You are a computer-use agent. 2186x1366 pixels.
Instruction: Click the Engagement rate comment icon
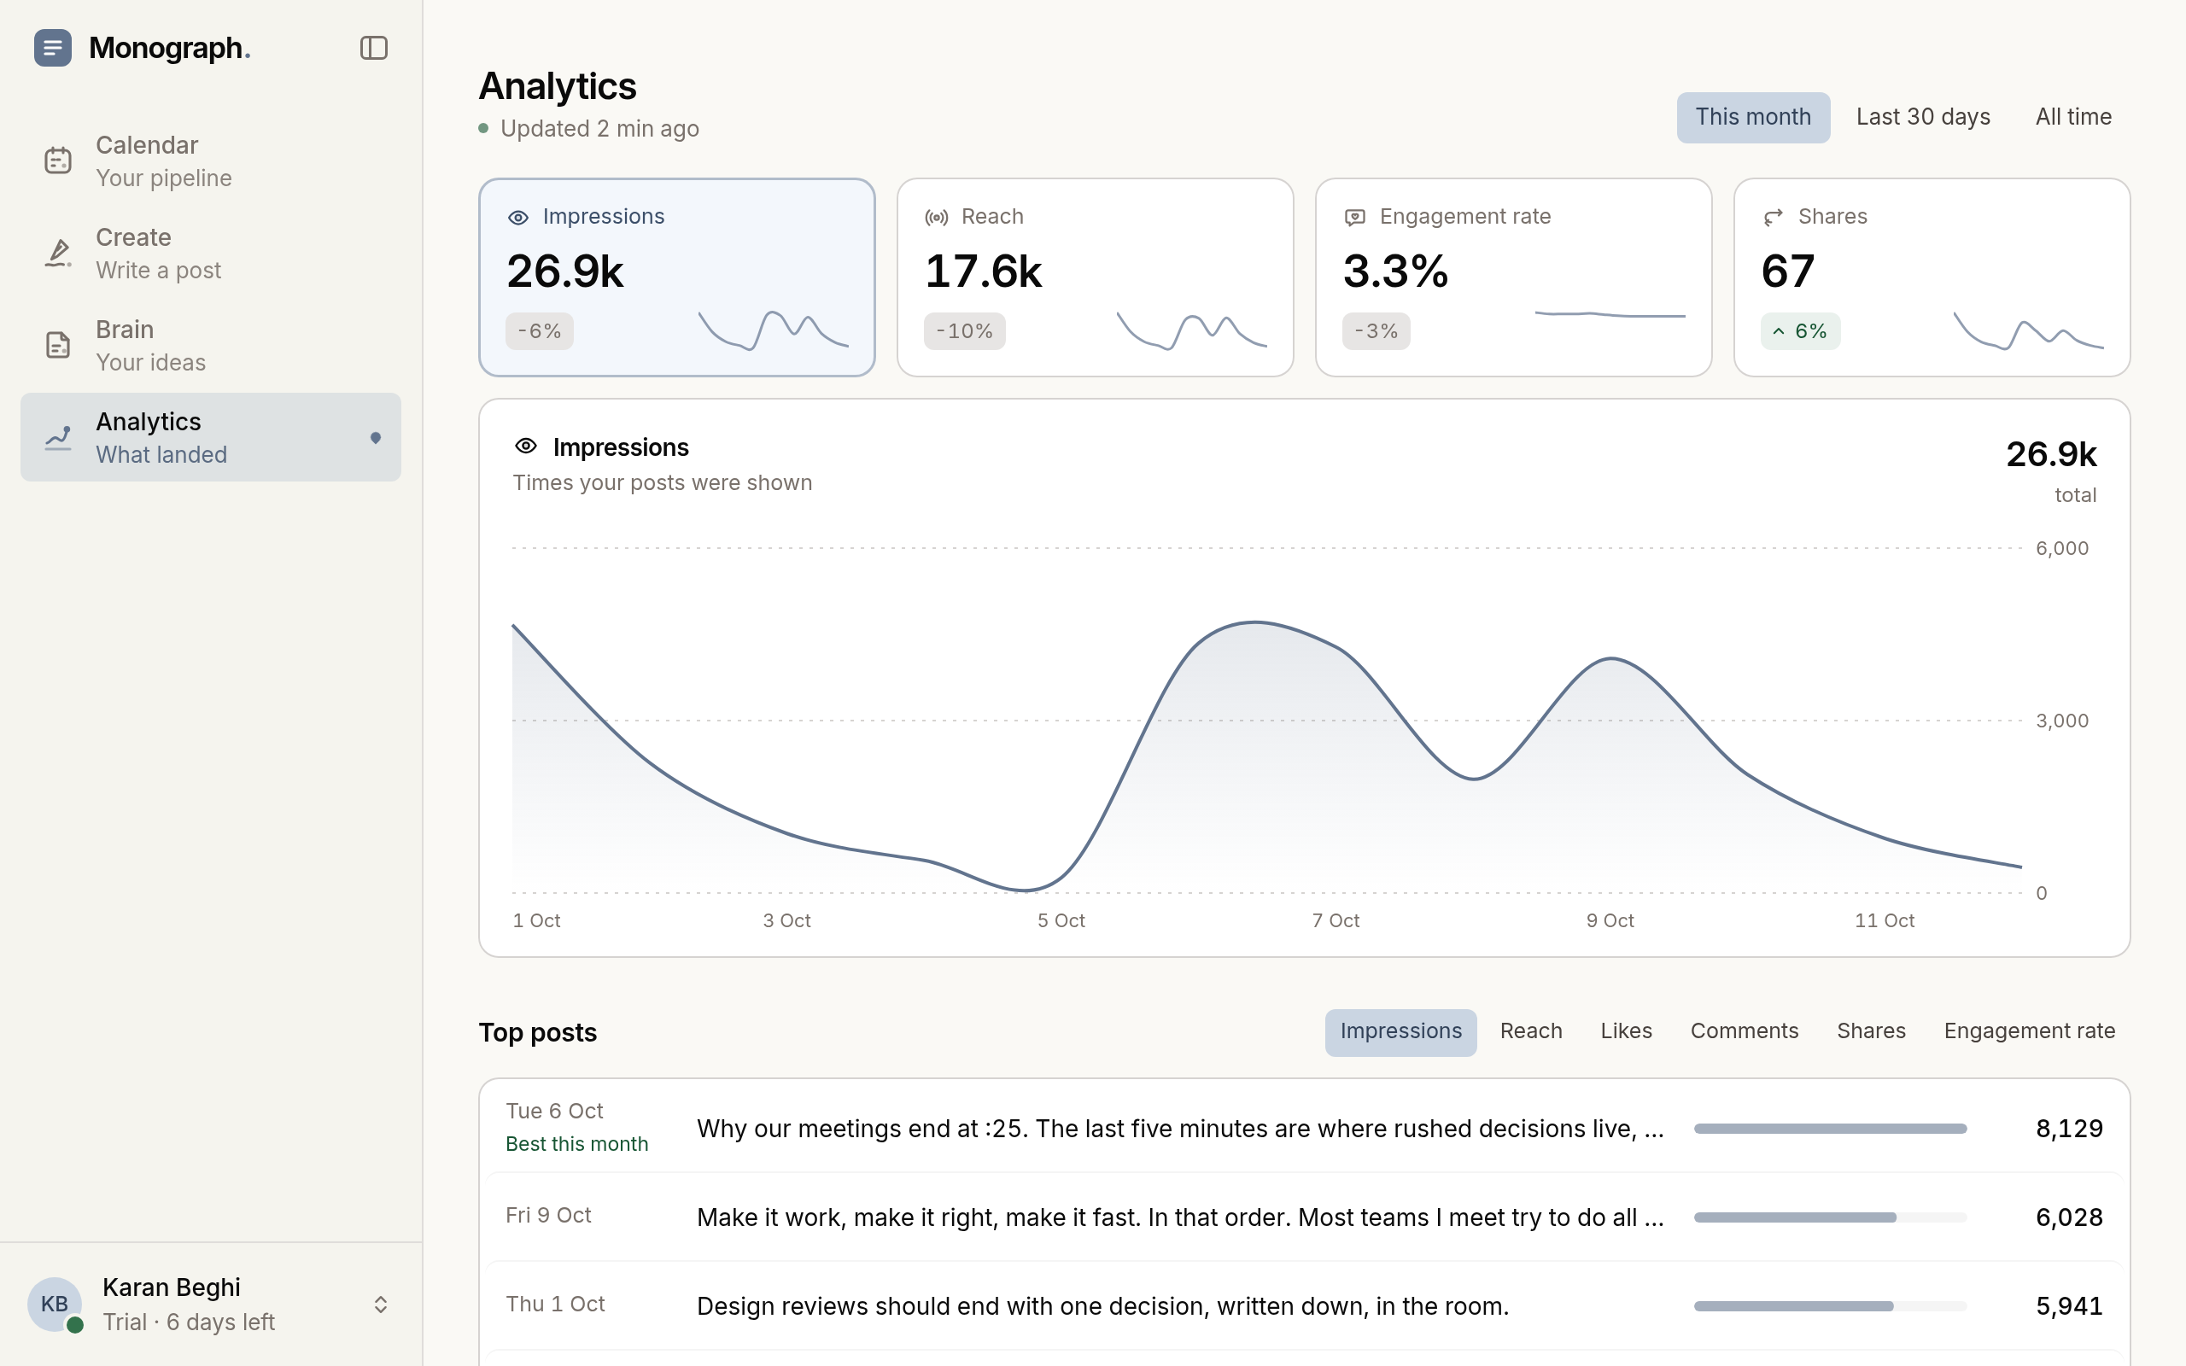coord(1355,218)
